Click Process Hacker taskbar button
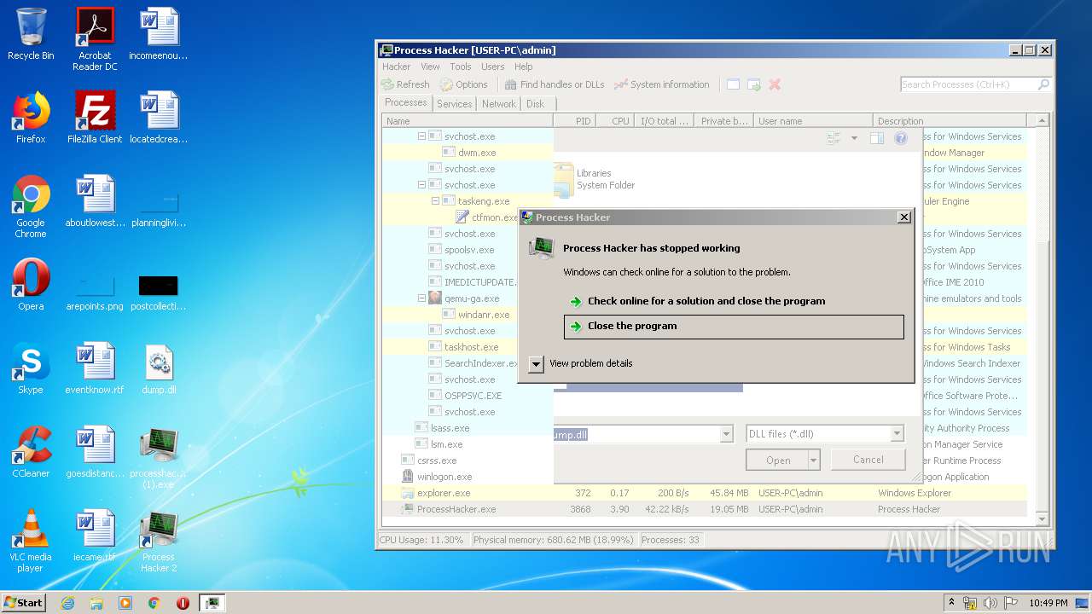 tap(212, 603)
